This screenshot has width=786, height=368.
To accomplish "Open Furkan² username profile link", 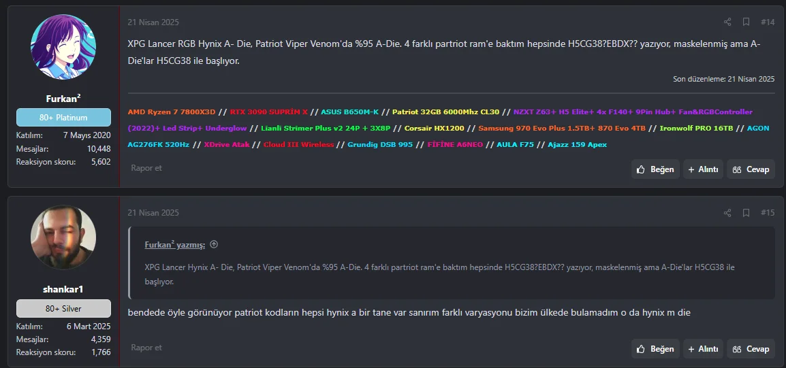I will click(x=63, y=98).
